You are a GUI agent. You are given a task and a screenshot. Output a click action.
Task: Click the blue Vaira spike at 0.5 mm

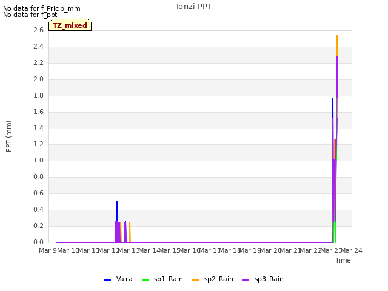coord(117,210)
